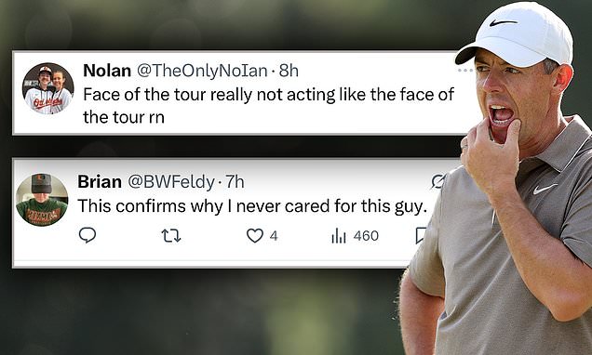Click the Nolan display name
Screen dimensions: 592x355
click(x=107, y=71)
